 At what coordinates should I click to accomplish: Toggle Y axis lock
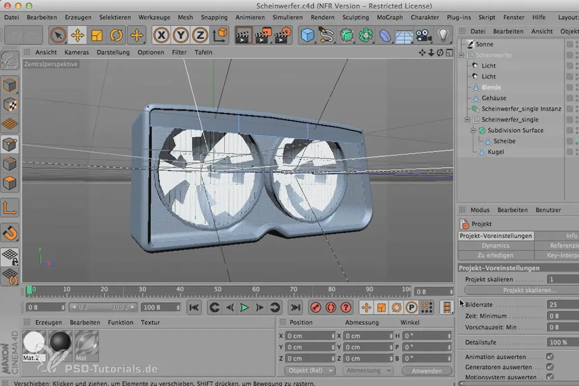point(180,35)
